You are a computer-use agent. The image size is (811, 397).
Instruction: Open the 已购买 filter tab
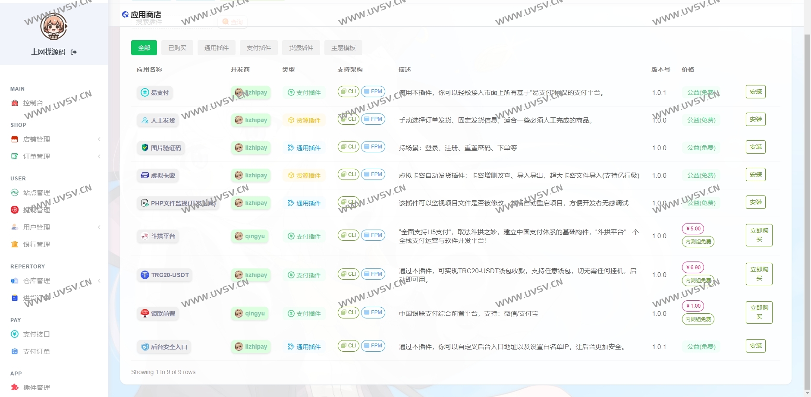pos(177,48)
